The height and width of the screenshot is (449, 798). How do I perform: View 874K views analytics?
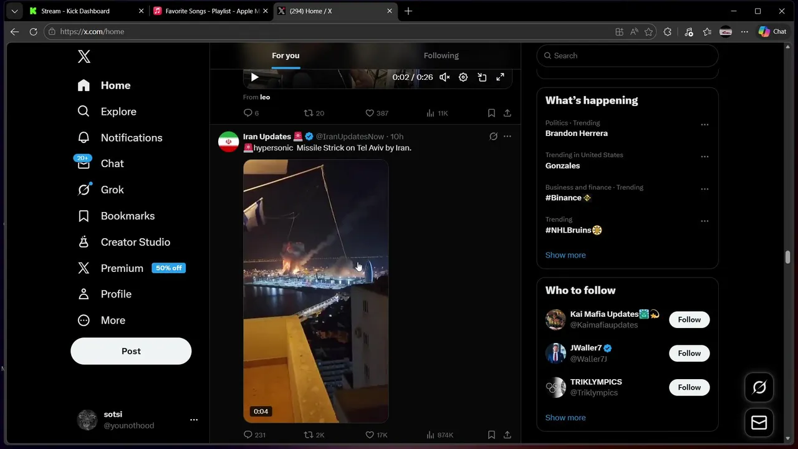pyautogui.click(x=440, y=435)
